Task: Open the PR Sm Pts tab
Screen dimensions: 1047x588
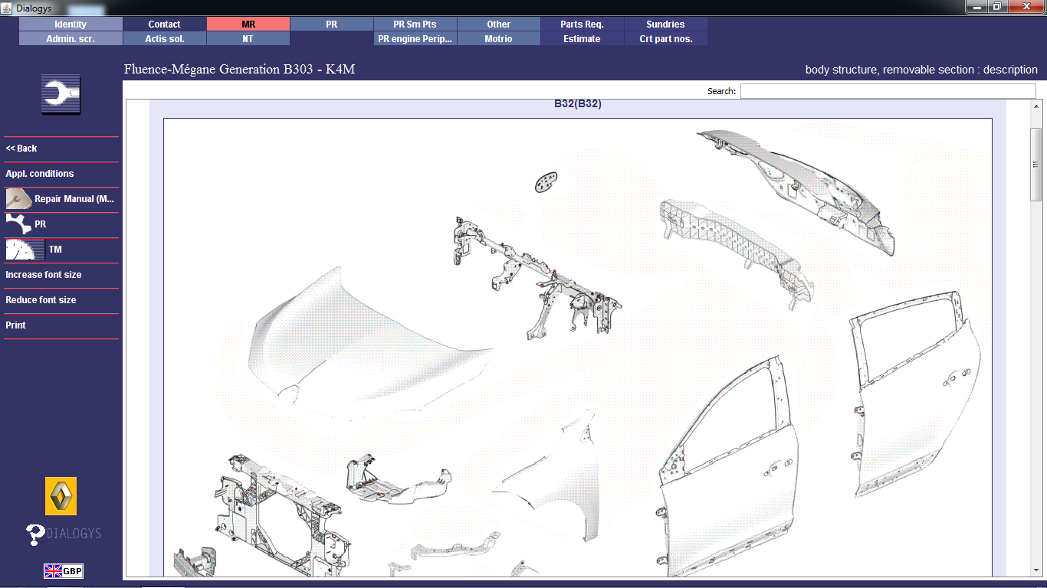Action: click(415, 24)
